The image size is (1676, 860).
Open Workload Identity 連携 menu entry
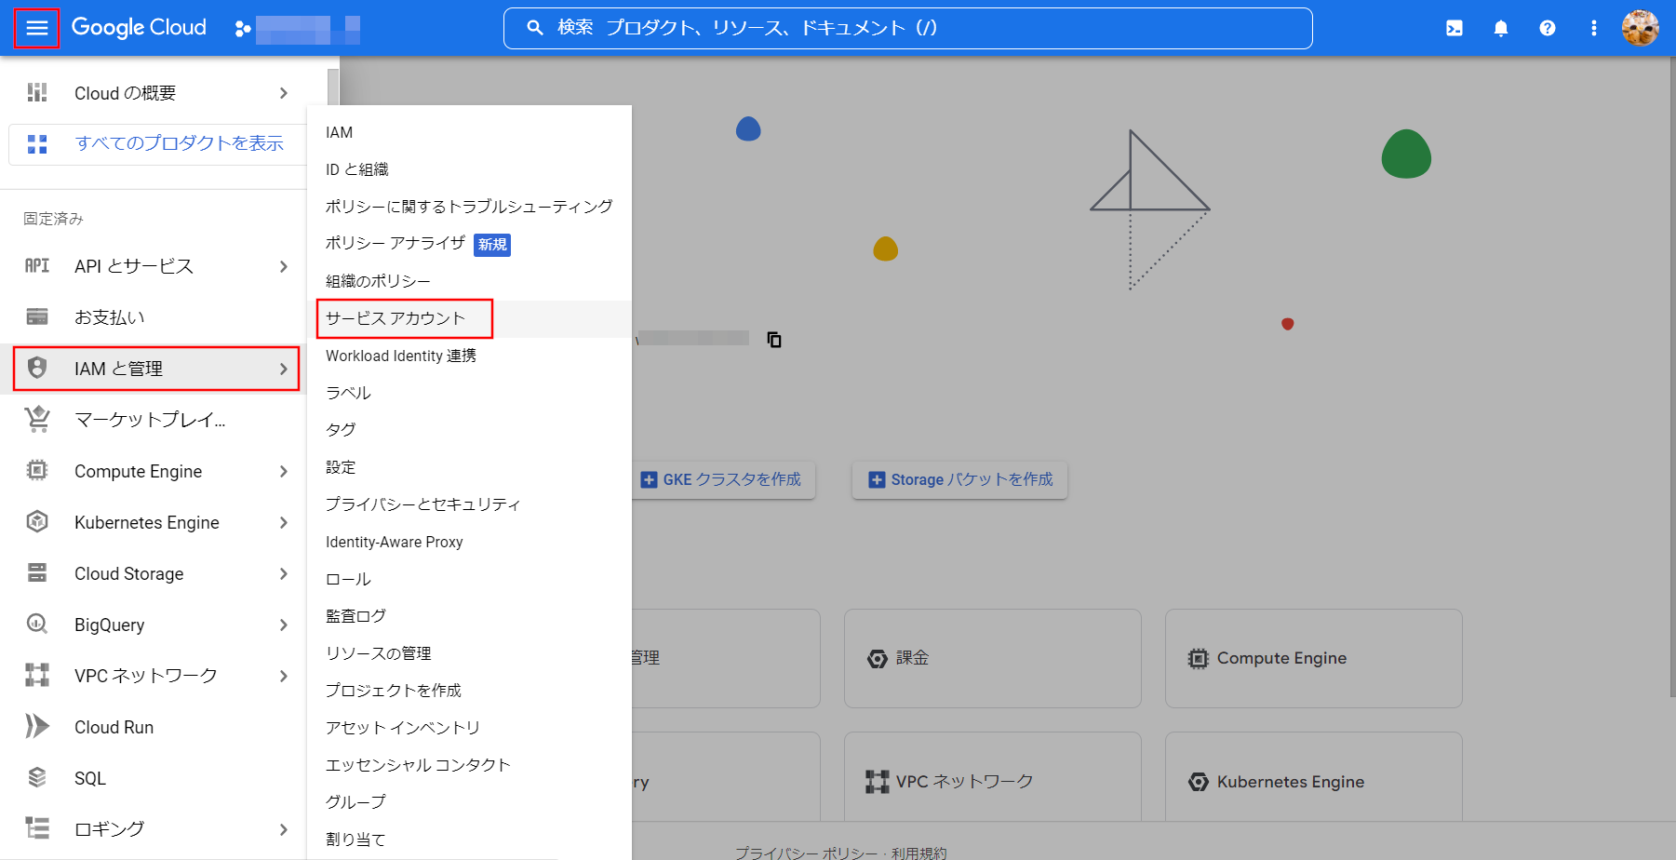pos(402,356)
